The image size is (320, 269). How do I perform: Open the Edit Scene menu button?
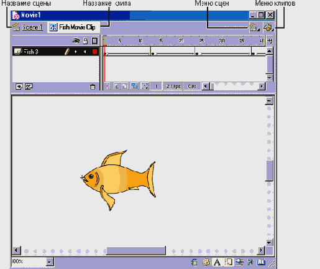coord(254,27)
